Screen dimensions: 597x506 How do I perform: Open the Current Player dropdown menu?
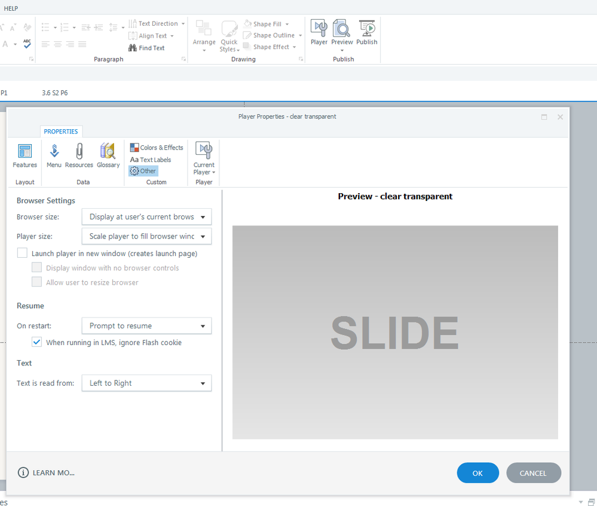tap(204, 159)
